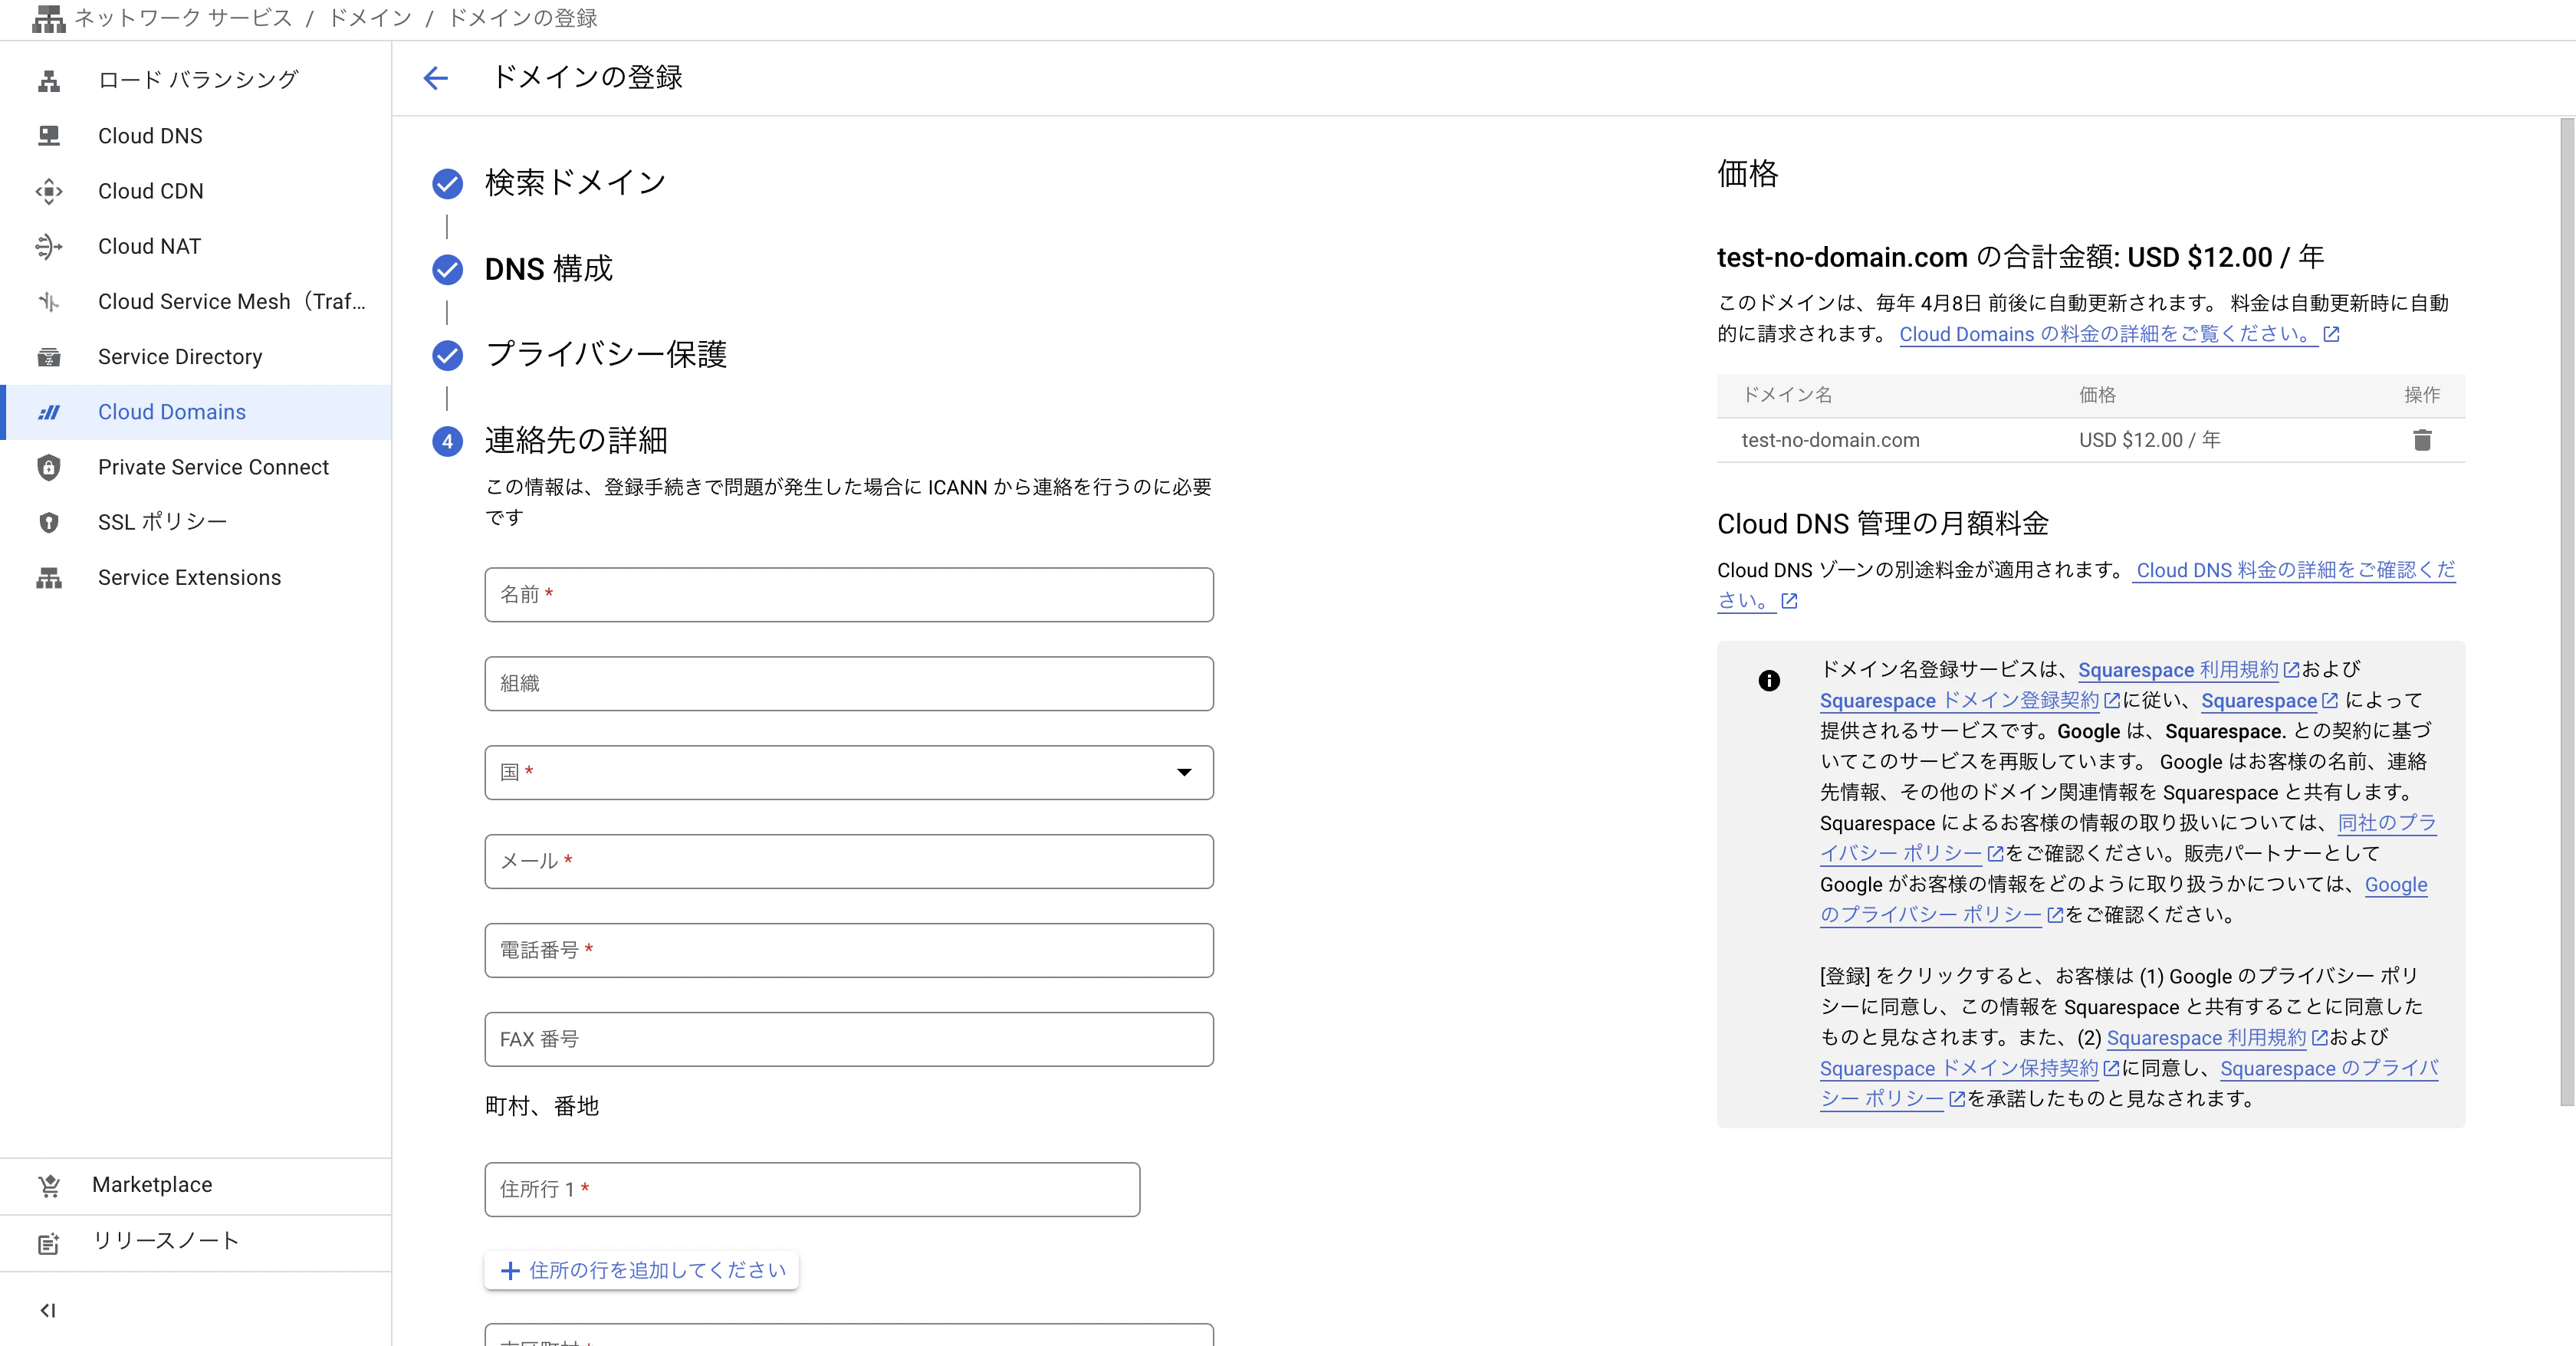Viewport: 2576px width, 1346px height.
Task: Click the Marketplace cart icon
Action: (49, 1185)
